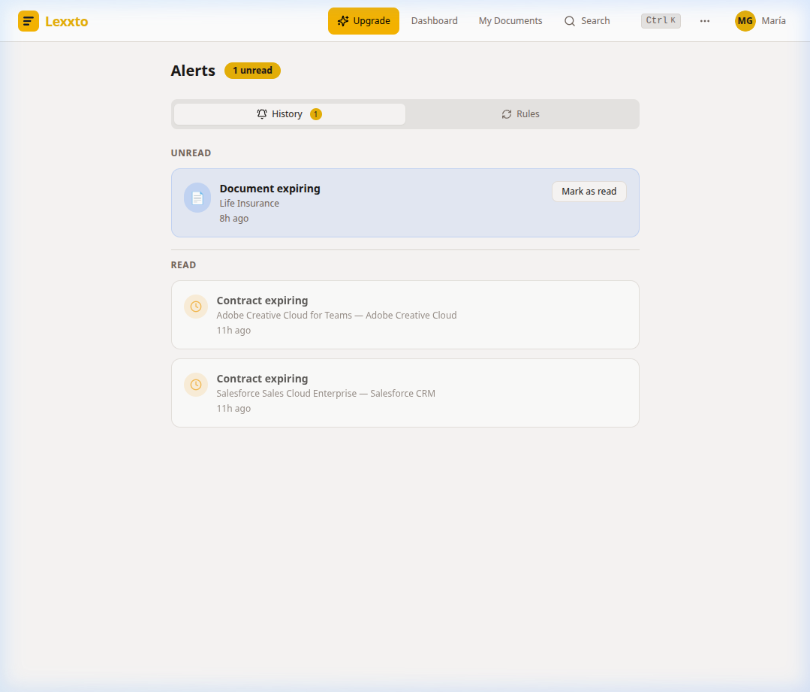Click the clock icon for Adobe alert
Image resolution: width=810 pixels, height=692 pixels.
(x=196, y=307)
